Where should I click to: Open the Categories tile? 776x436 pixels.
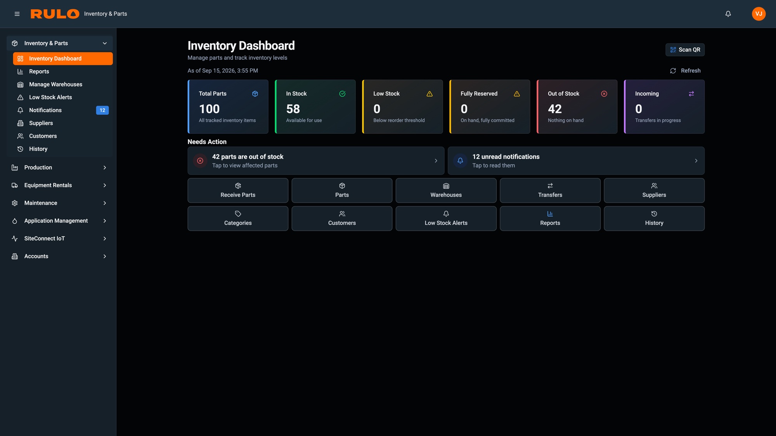click(x=238, y=219)
